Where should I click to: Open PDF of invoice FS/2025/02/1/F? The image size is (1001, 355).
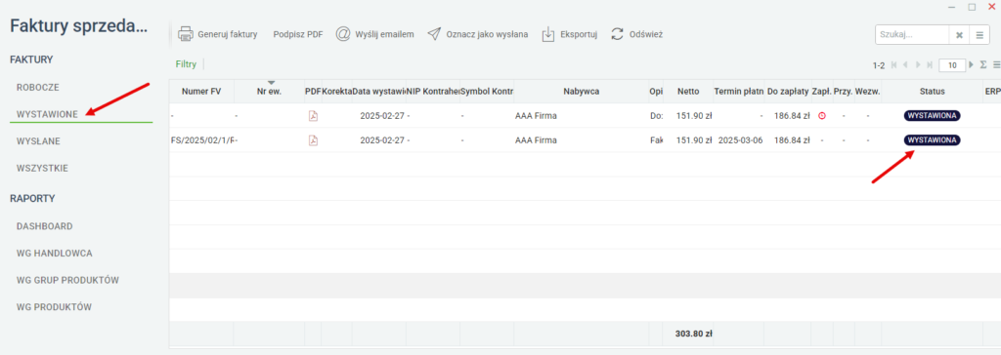[x=313, y=140]
